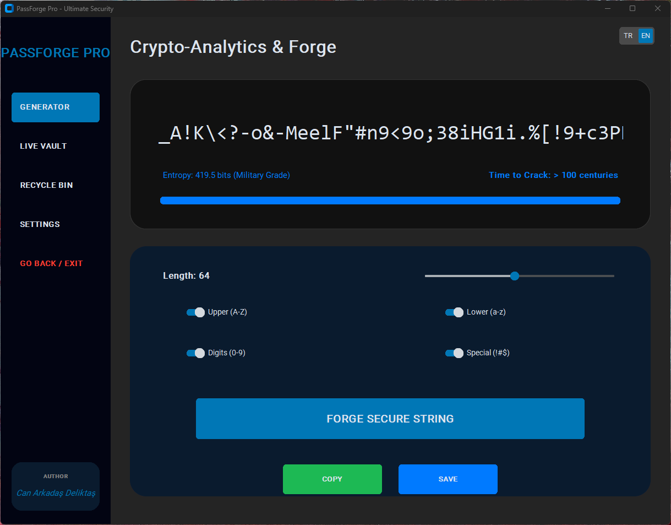Screen dimensions: 671x525
Task: Click Go Back / Exit
Action: pyautogui.click(x=51, y=263)
